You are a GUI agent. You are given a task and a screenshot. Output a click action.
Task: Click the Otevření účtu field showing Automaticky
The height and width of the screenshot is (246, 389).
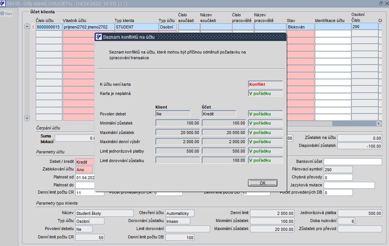[x=180, y=213]
